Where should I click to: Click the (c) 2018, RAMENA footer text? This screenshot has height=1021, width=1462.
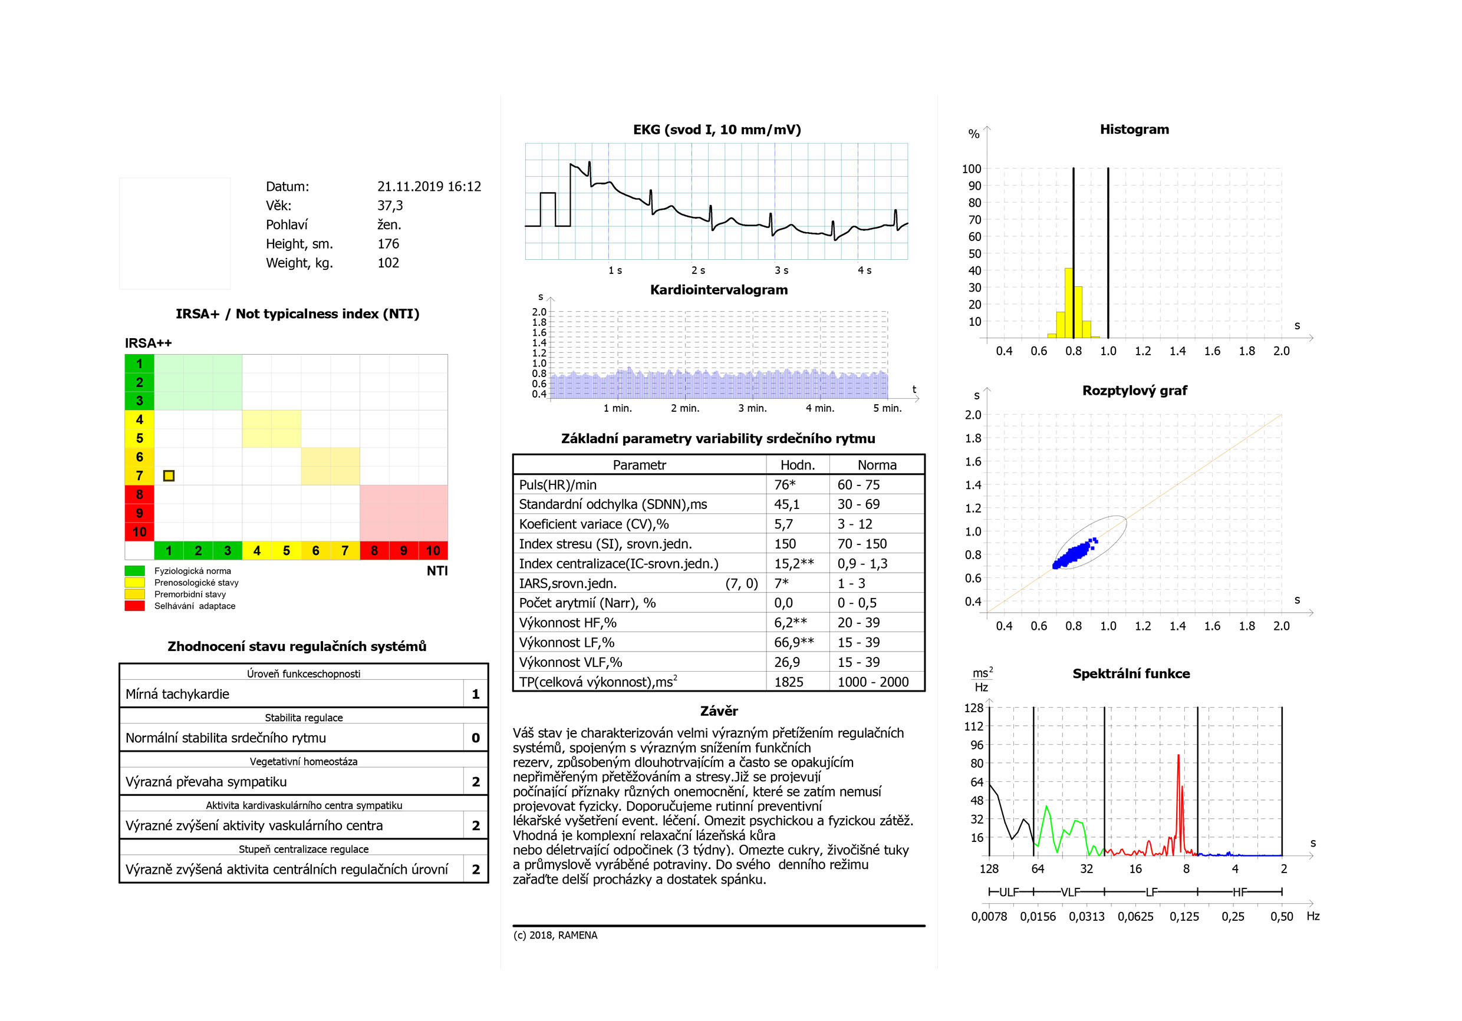tap(555, 935)
